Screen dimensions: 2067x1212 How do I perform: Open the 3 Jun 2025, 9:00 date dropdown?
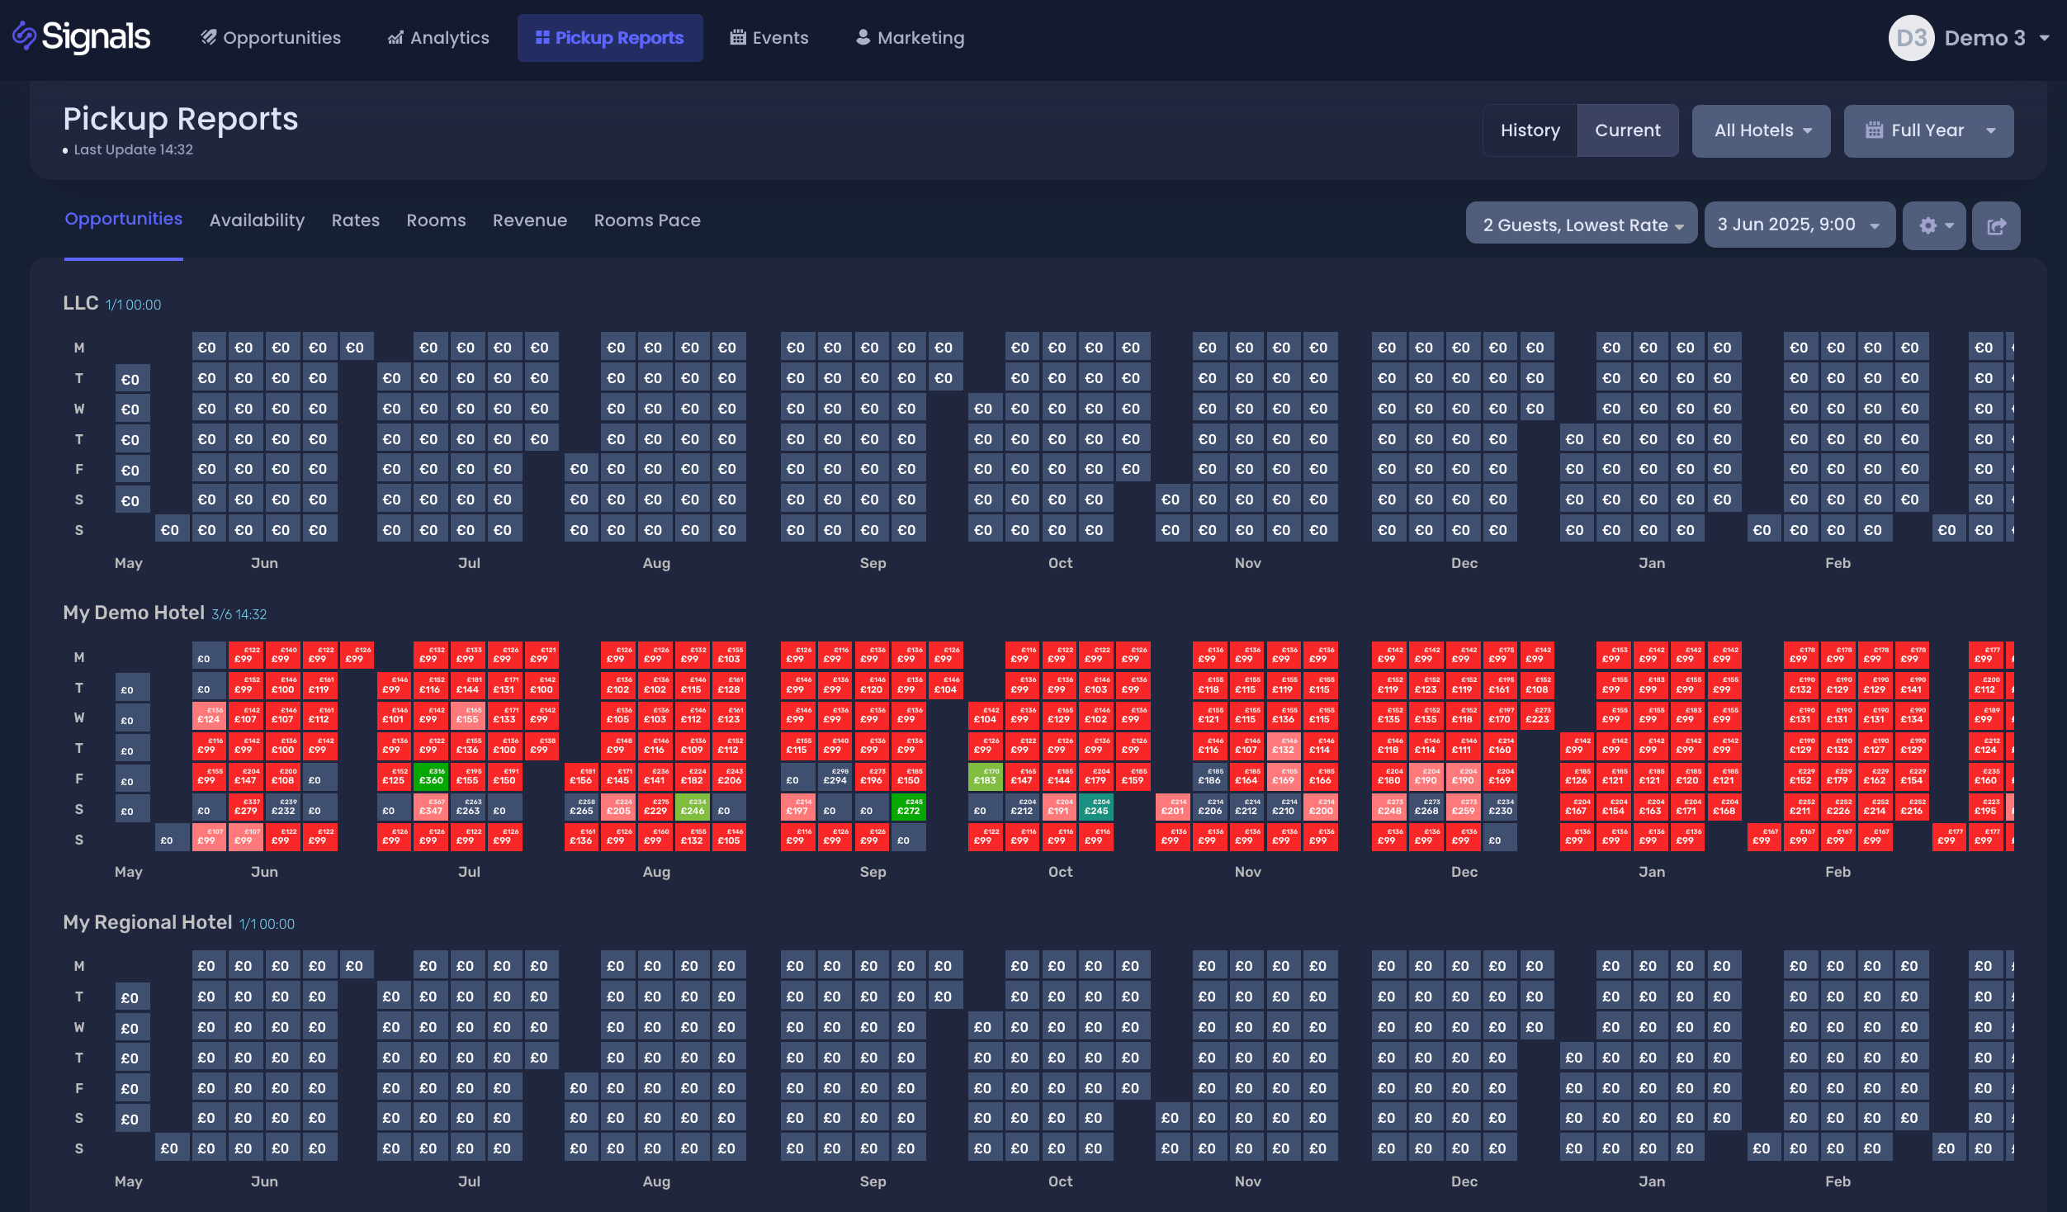pos(1799,225)
